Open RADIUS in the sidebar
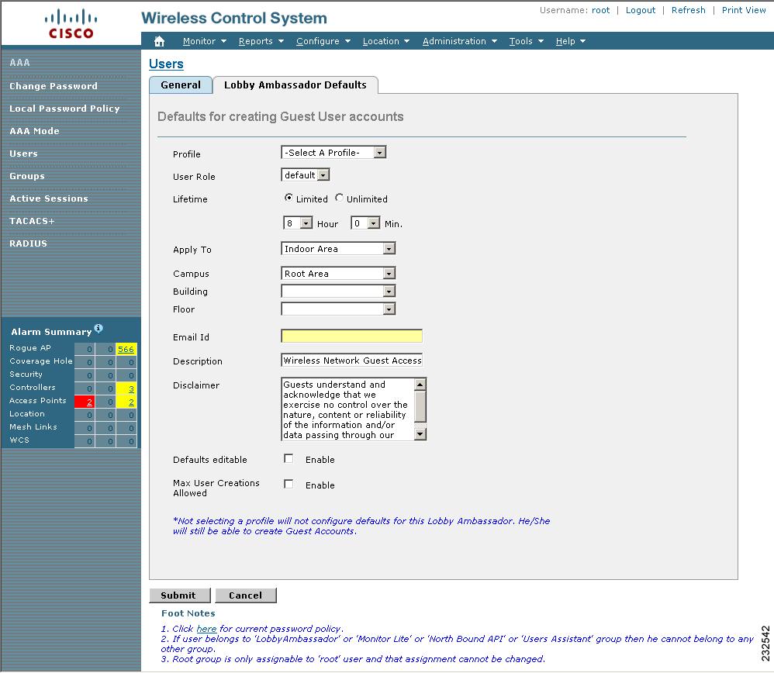This screenshot has height=673, width=774. [28, 243]
